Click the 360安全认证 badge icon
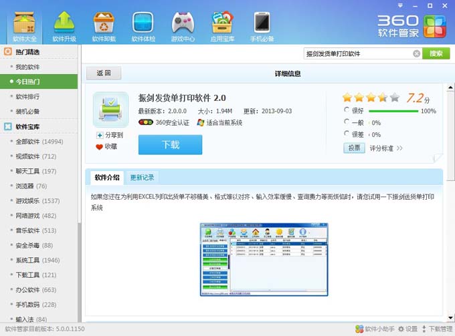The image size is (455, 336). coord(146,122)
